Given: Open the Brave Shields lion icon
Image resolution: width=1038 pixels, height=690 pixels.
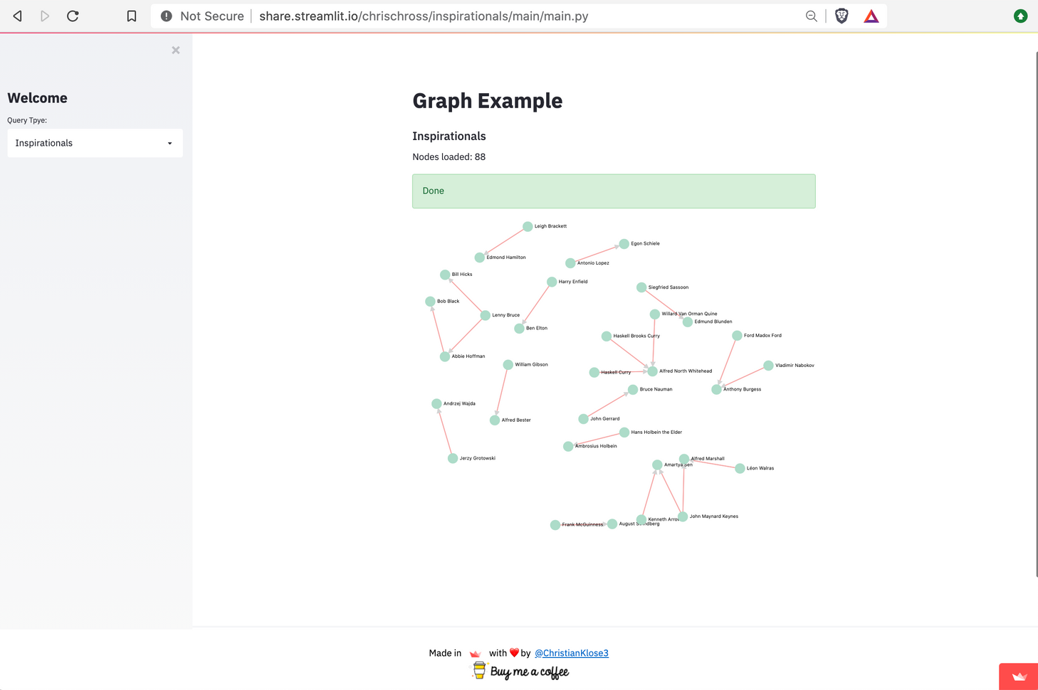Looking at the screenshot, I should [x=842, y=16].
